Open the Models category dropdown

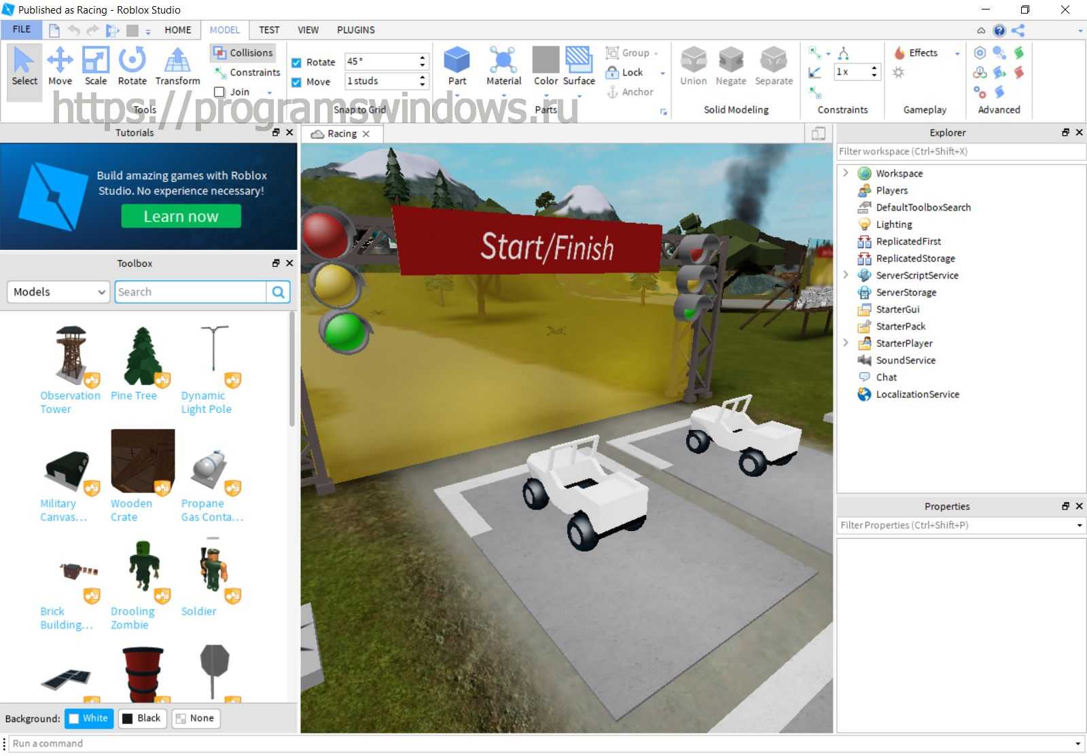click(58, 292)
